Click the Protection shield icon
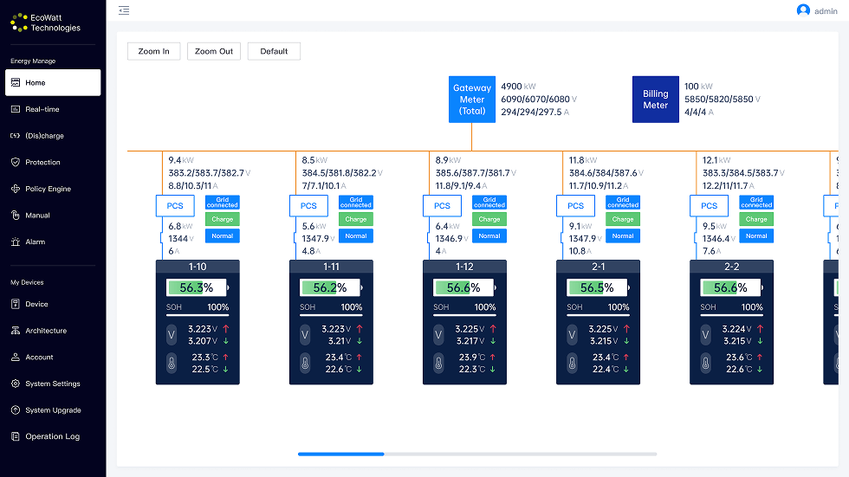 16,162
